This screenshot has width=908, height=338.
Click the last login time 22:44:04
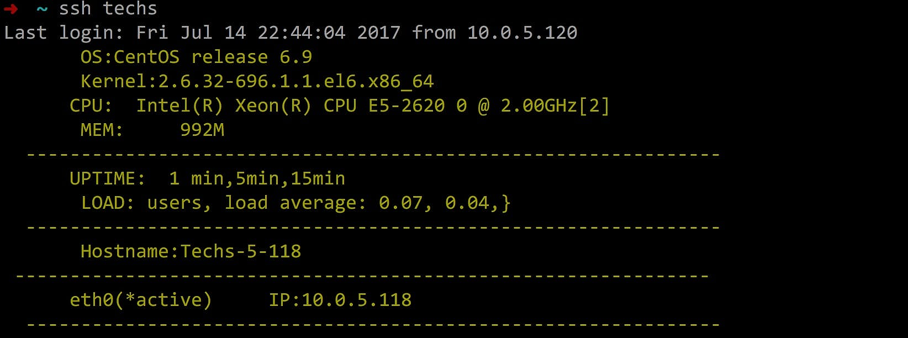(x=301, y=33)
